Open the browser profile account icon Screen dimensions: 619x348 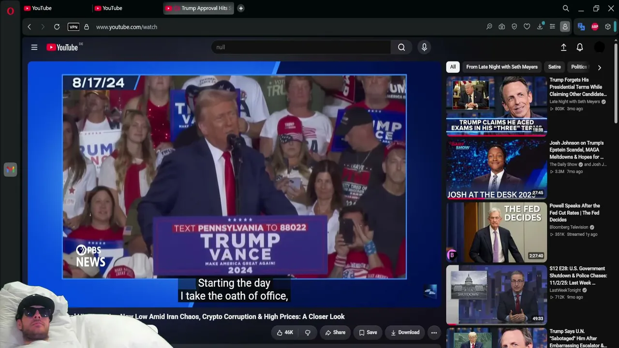(565, 27)
